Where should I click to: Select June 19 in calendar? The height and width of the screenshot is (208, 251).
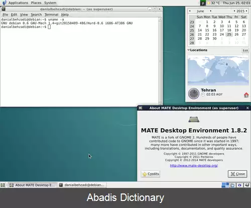pos(236,30)
